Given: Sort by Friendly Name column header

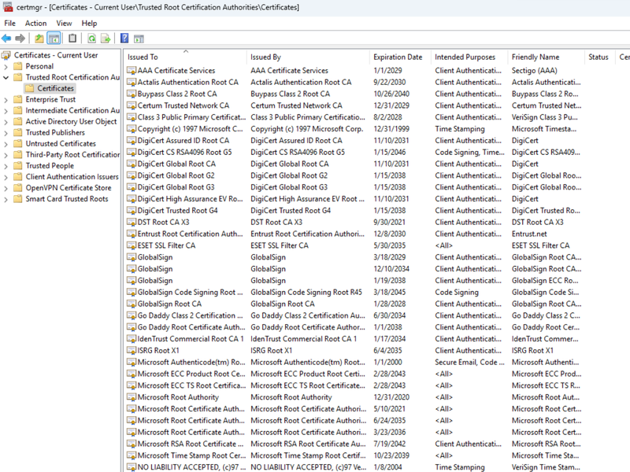Looking at the screenshot, I should click(x=546, y=57).
